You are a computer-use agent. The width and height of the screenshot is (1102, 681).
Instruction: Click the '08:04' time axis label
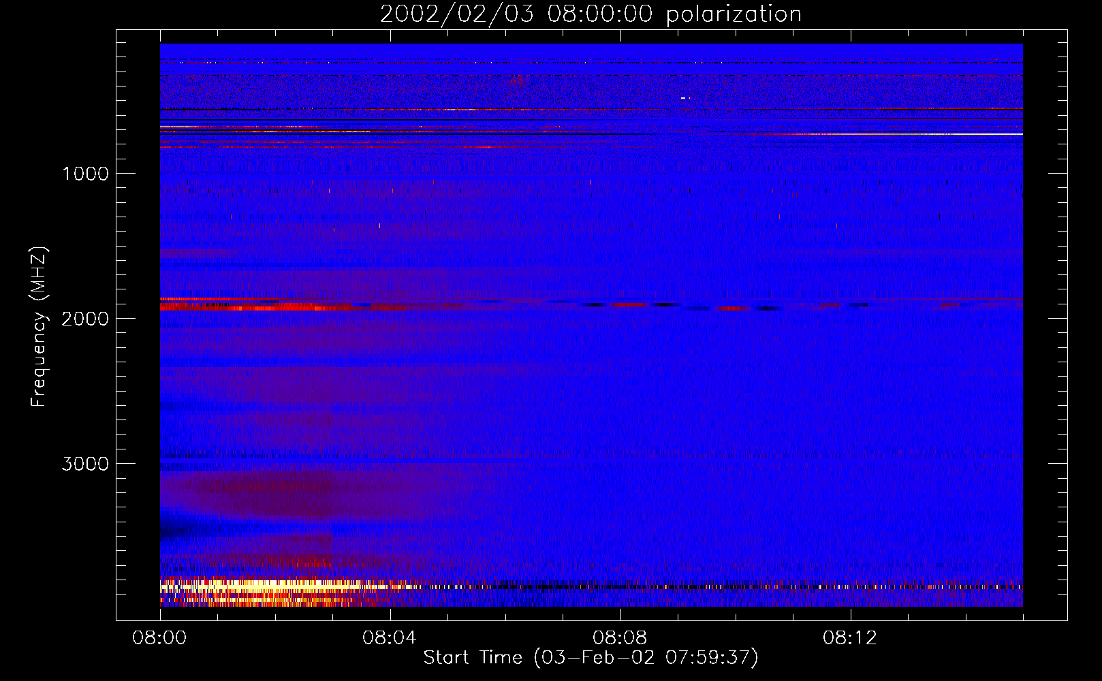coord(390,638)
